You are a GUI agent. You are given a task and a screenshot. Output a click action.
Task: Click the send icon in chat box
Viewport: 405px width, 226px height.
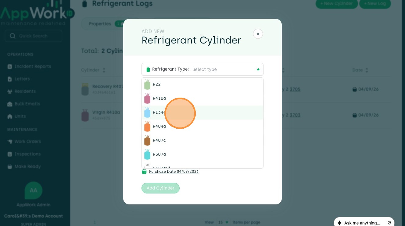pos(389,223)
